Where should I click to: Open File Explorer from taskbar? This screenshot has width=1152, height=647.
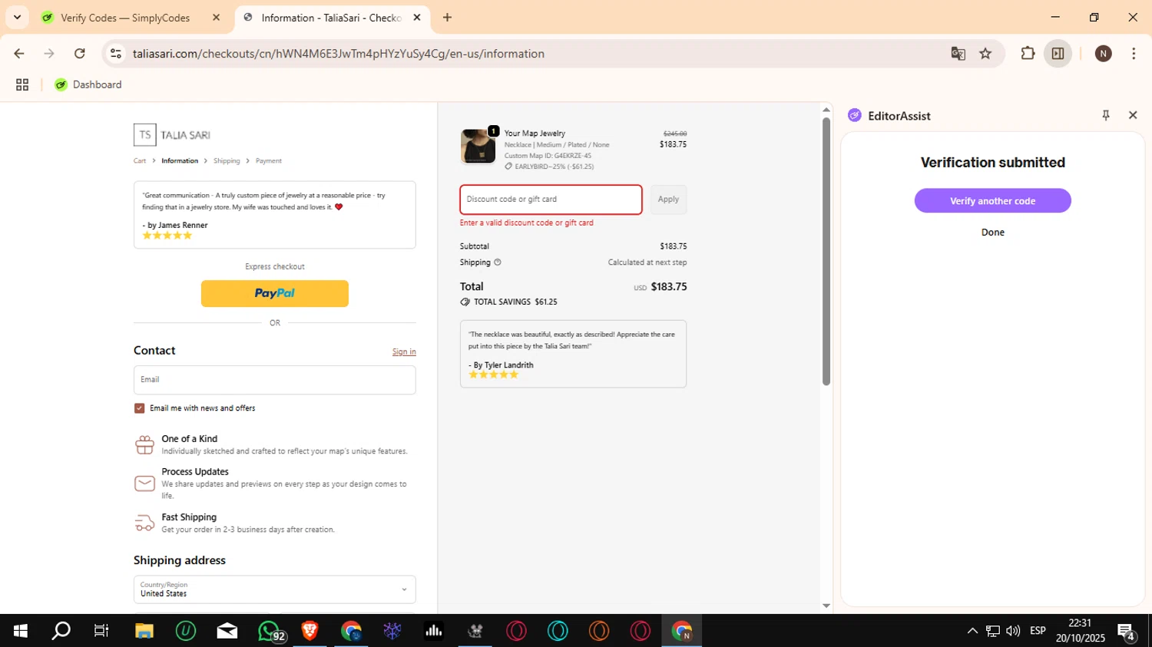144,631
